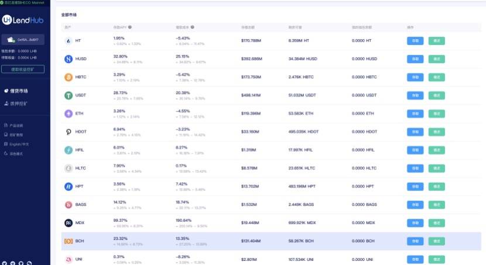Image resolution: width=486 pixels, height=265 pixels.
Task: Click the HT token icon
Action: point(68,41)
